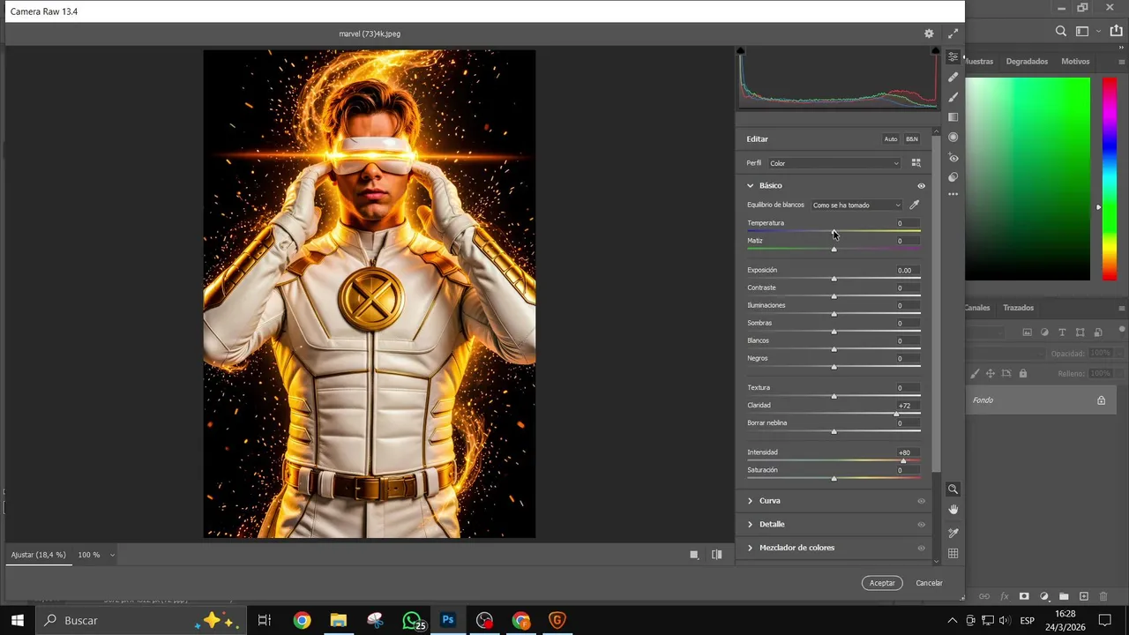This screenshot has width=1129, height=635.
Task: Select the Edit sliders tool
Action: 953,56
